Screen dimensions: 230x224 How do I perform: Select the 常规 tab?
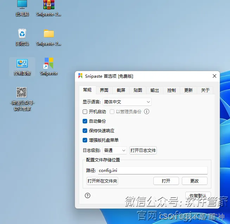click(x=87, y=90)
